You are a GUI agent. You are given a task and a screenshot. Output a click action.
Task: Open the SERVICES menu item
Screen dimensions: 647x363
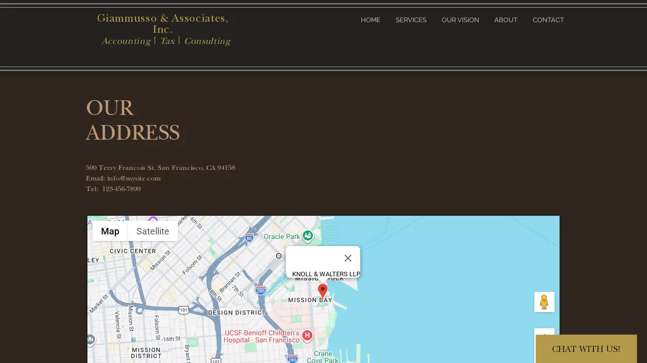pos(411,20)
